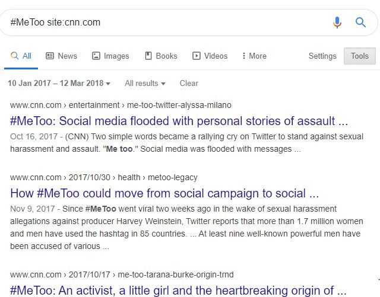Open the 'An activist, a little girl' result
Image resolution: width=380 pixels, height=297 pixels.
pyautogui.click(x=179, y=290)
